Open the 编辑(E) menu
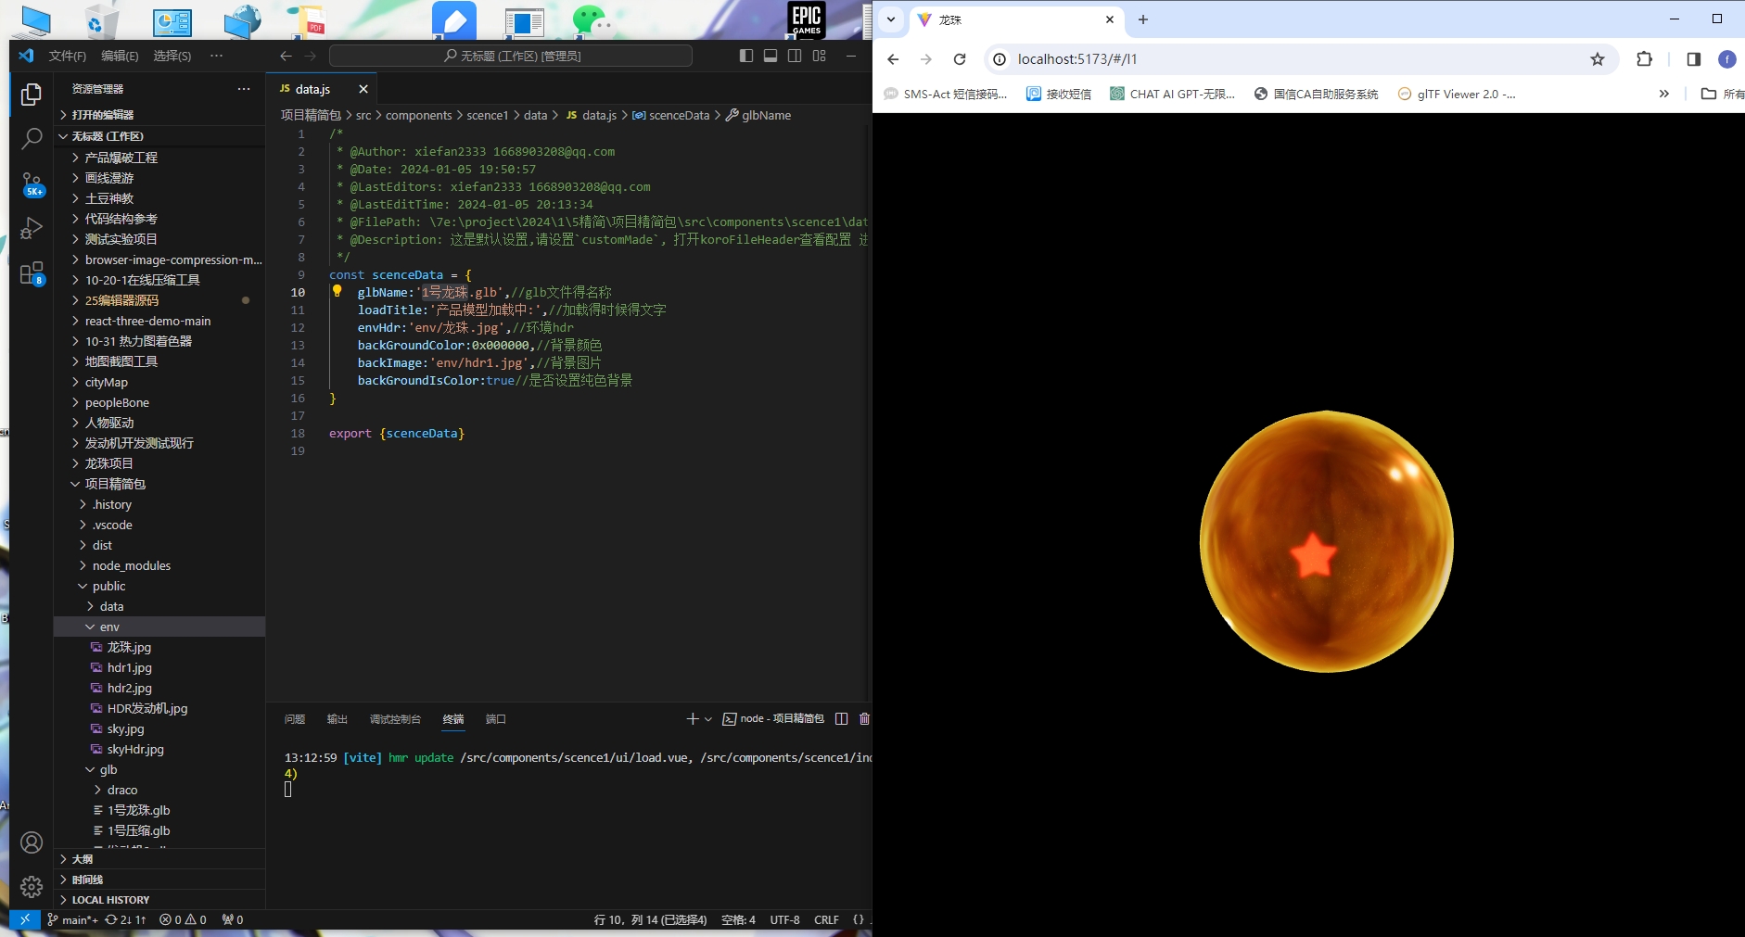Screen dimensions: 1745x937 (x=120, y=56)
